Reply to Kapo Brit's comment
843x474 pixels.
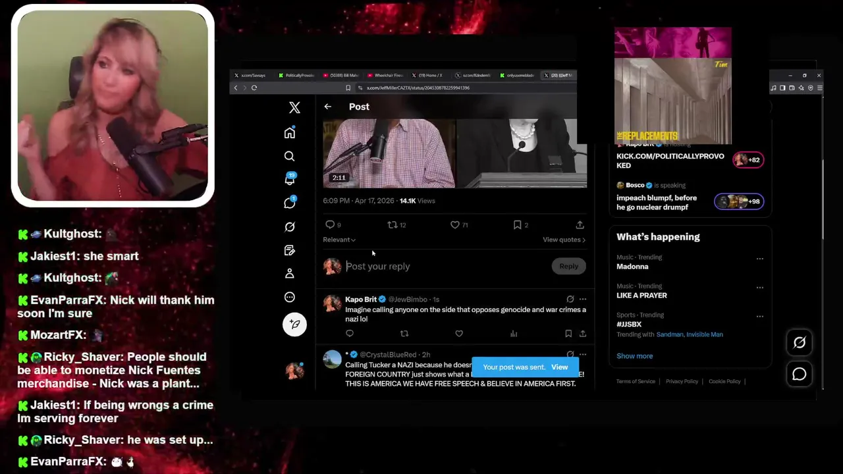[x=350, y=334]
